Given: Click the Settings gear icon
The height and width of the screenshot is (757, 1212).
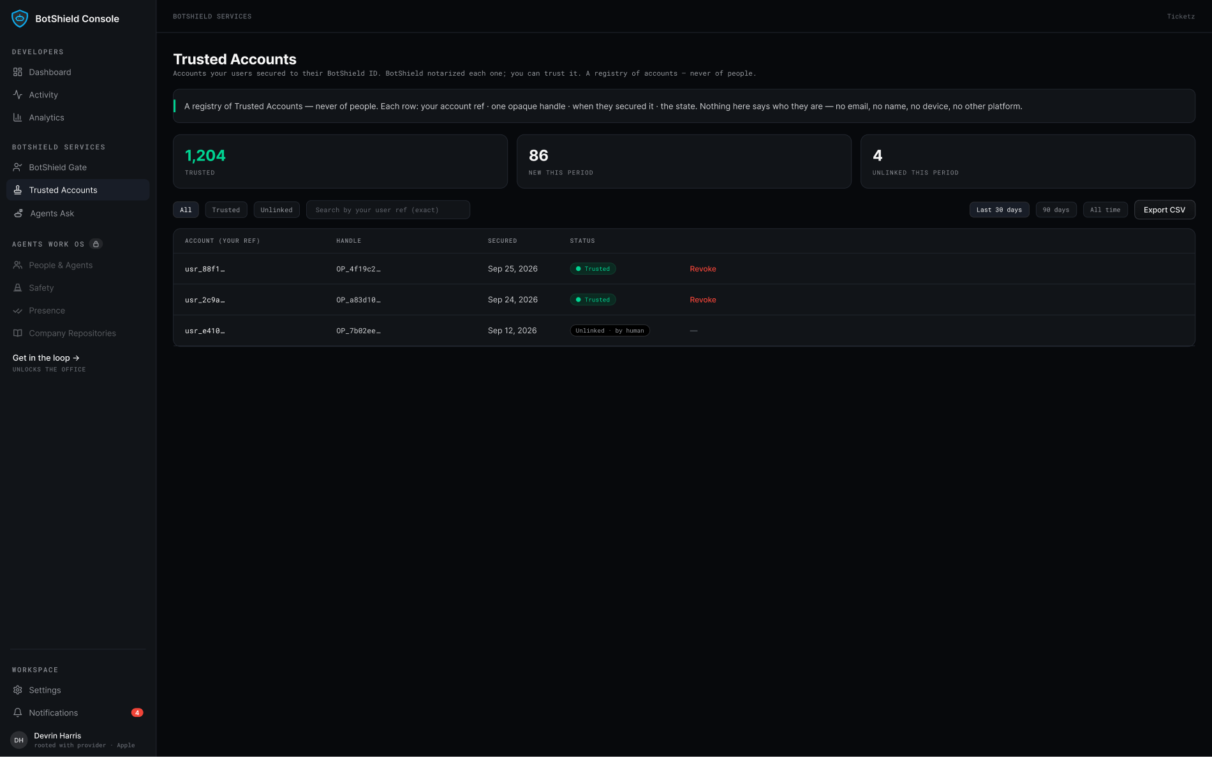Looking at the screenshot, I should point(18,690).
